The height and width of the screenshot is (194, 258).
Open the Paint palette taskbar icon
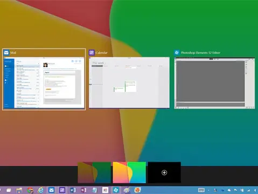127,190
